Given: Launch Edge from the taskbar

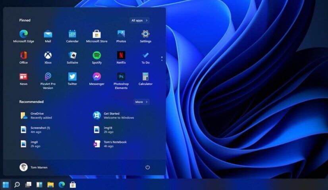Looking at the screenshot, I should click(62, 185).
